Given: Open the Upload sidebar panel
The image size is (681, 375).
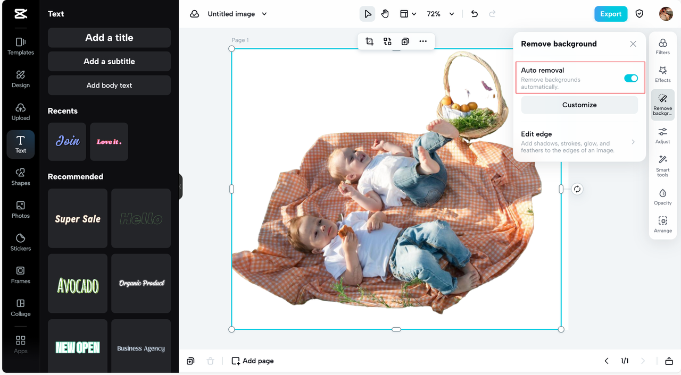Looking at the screenshot, I should [21, 112].
